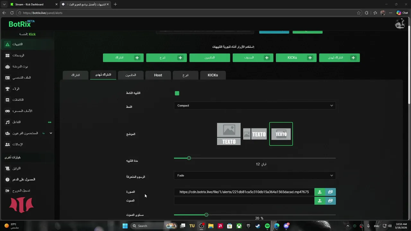Viewport: 411px width, 231px height.
Task: Click plus on the تبرع test button
Action: (x=180, y=58)
